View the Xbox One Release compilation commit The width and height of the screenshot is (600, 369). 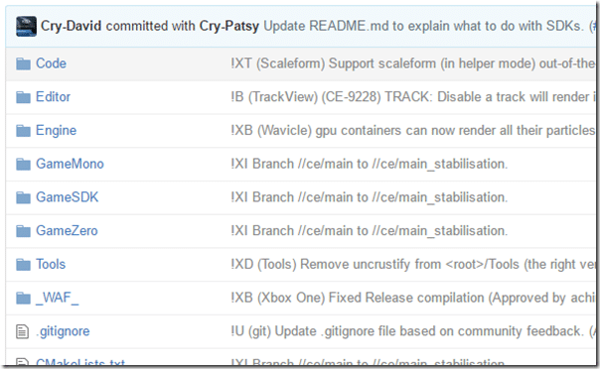412,298
